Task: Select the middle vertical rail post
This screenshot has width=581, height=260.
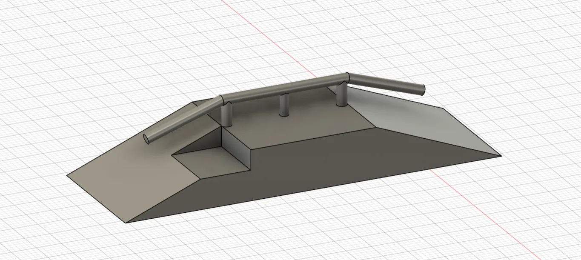Action: coord(283,104)
